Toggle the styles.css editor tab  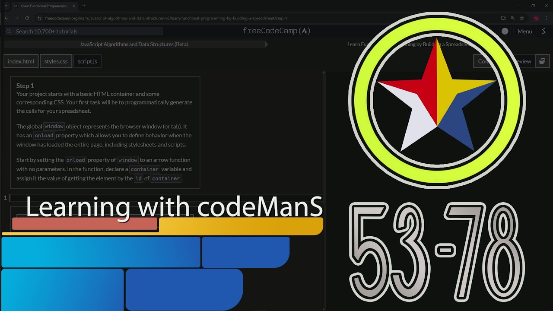56,61
